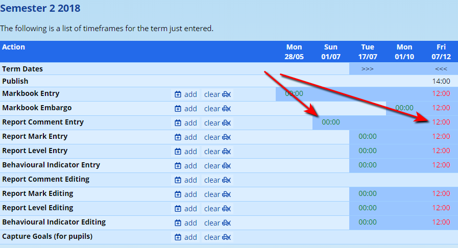458x248 pixels.
Task: Open Report Comment Entry 00:00 start time
Action: click(331, 122)
